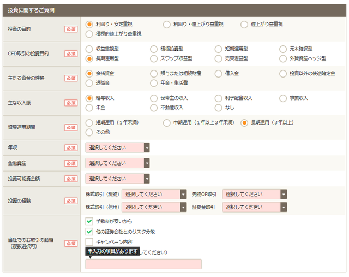Select 利回り・値上がり益重視 option
The height and width of the screenshot is (277, 349).
pos(167,24)
